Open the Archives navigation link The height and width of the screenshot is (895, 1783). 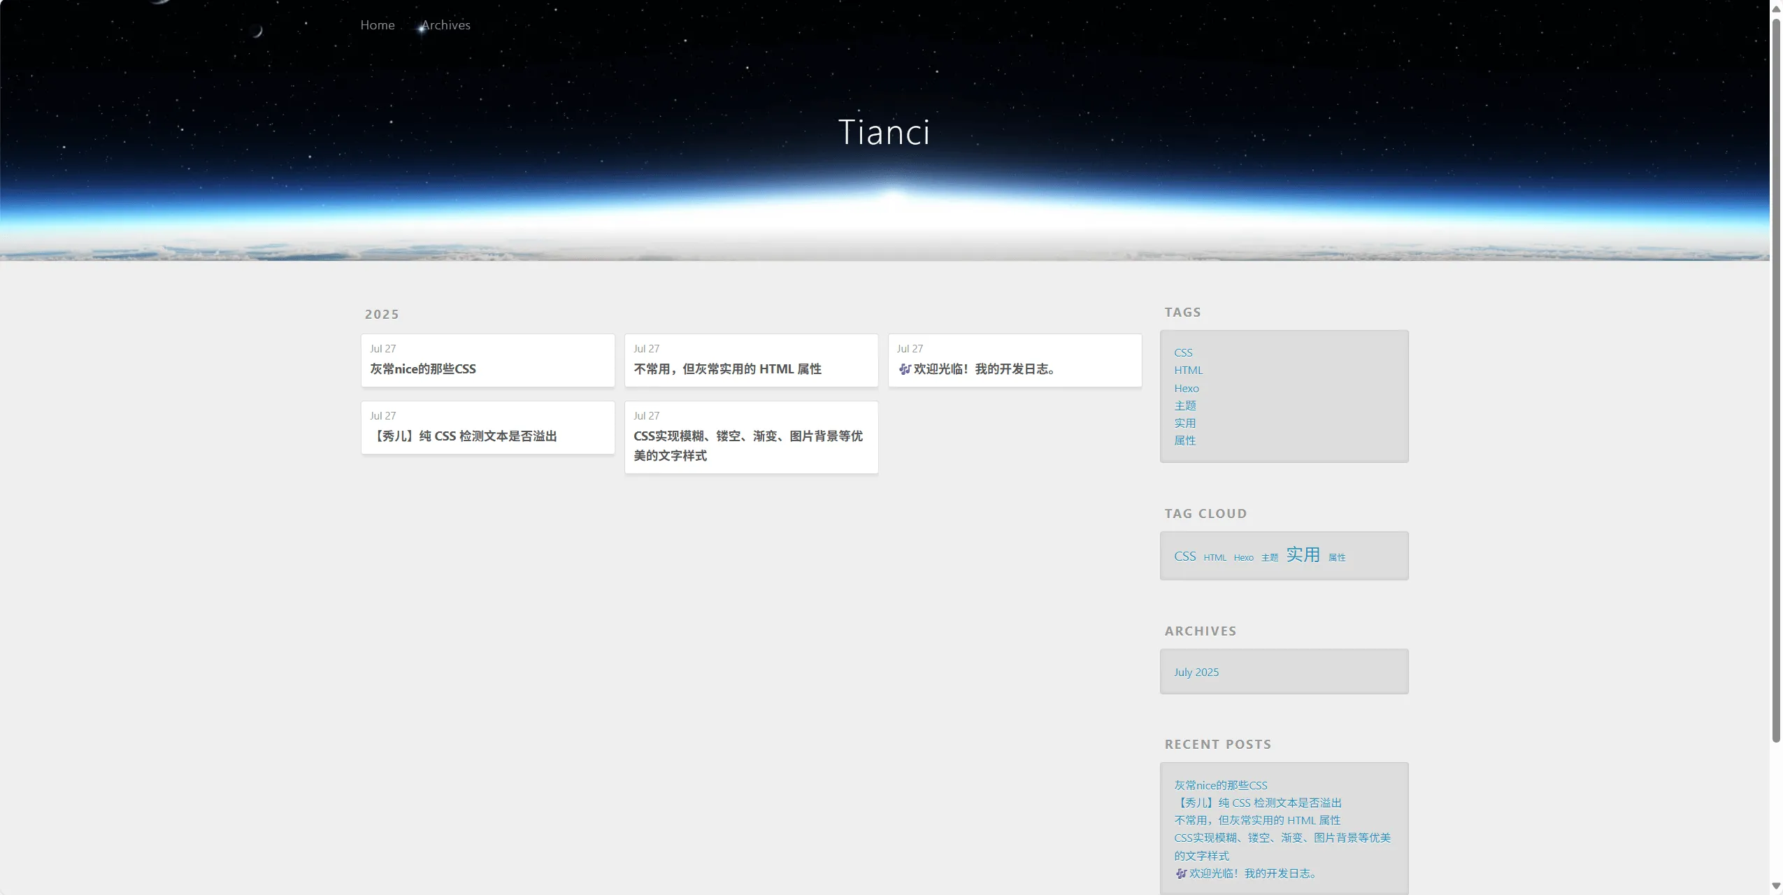coord(446,25)
